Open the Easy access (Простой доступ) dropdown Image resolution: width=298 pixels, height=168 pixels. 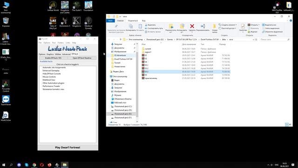click(x=228, y=28)
